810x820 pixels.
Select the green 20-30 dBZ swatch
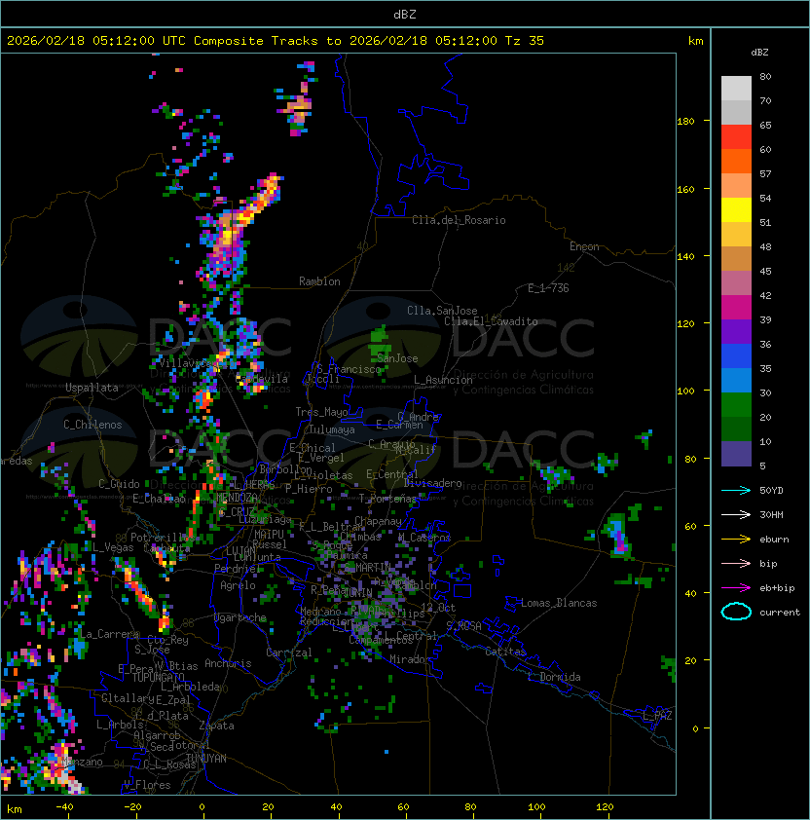(x=736, y=405)
